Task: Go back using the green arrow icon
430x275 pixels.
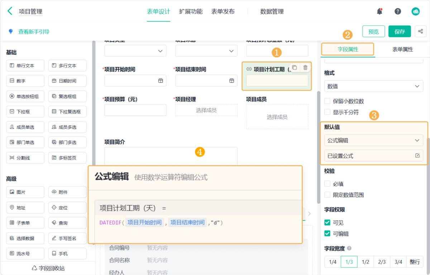Action: (x=10, y=11)
